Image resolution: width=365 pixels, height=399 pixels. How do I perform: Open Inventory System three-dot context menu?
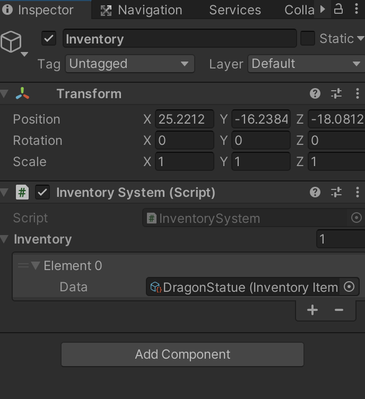tap(358, 192)
